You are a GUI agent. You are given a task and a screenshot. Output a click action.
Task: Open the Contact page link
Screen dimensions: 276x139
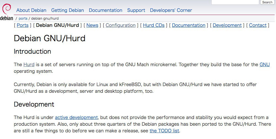[x=258, y=25]
